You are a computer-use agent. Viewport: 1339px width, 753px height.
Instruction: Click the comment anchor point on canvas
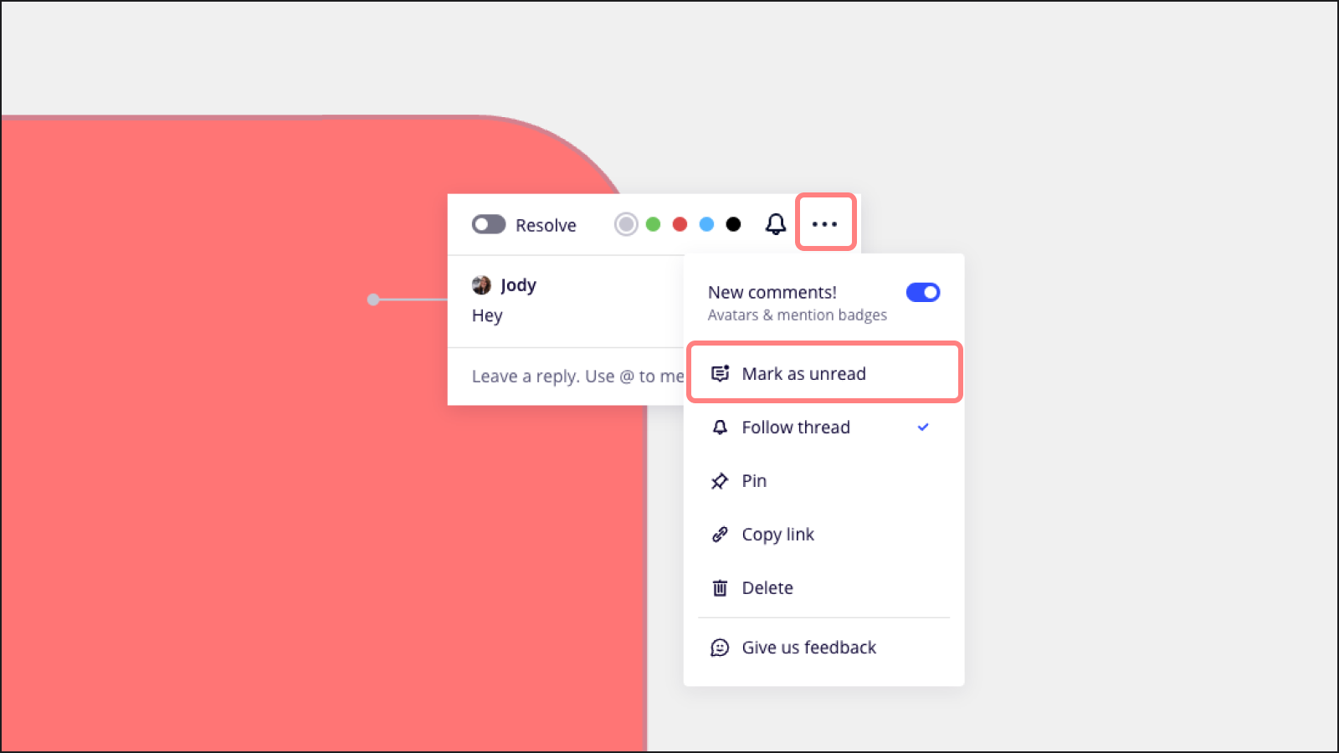pos(373,300)
